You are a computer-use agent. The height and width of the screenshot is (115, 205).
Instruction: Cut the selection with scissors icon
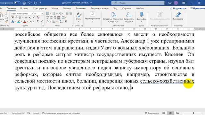pyautogui.click(x=6, y=13)
